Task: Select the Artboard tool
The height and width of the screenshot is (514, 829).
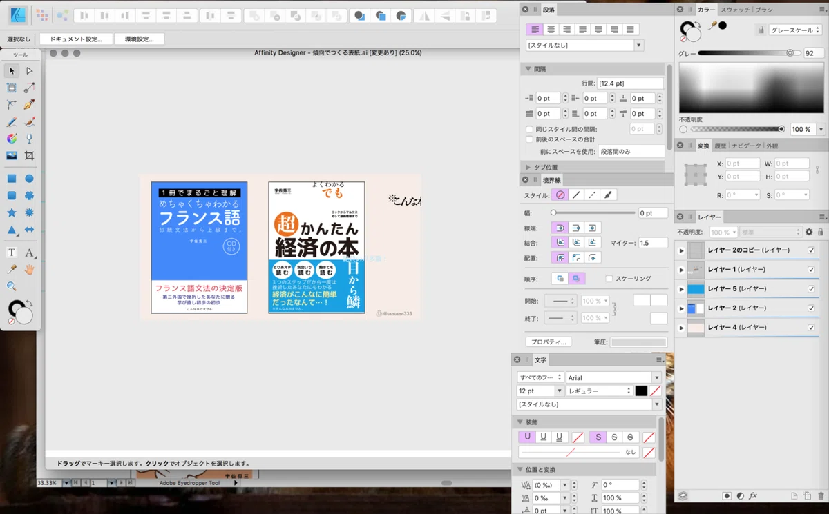Action: pyautogui.click(x=12, y=88)
